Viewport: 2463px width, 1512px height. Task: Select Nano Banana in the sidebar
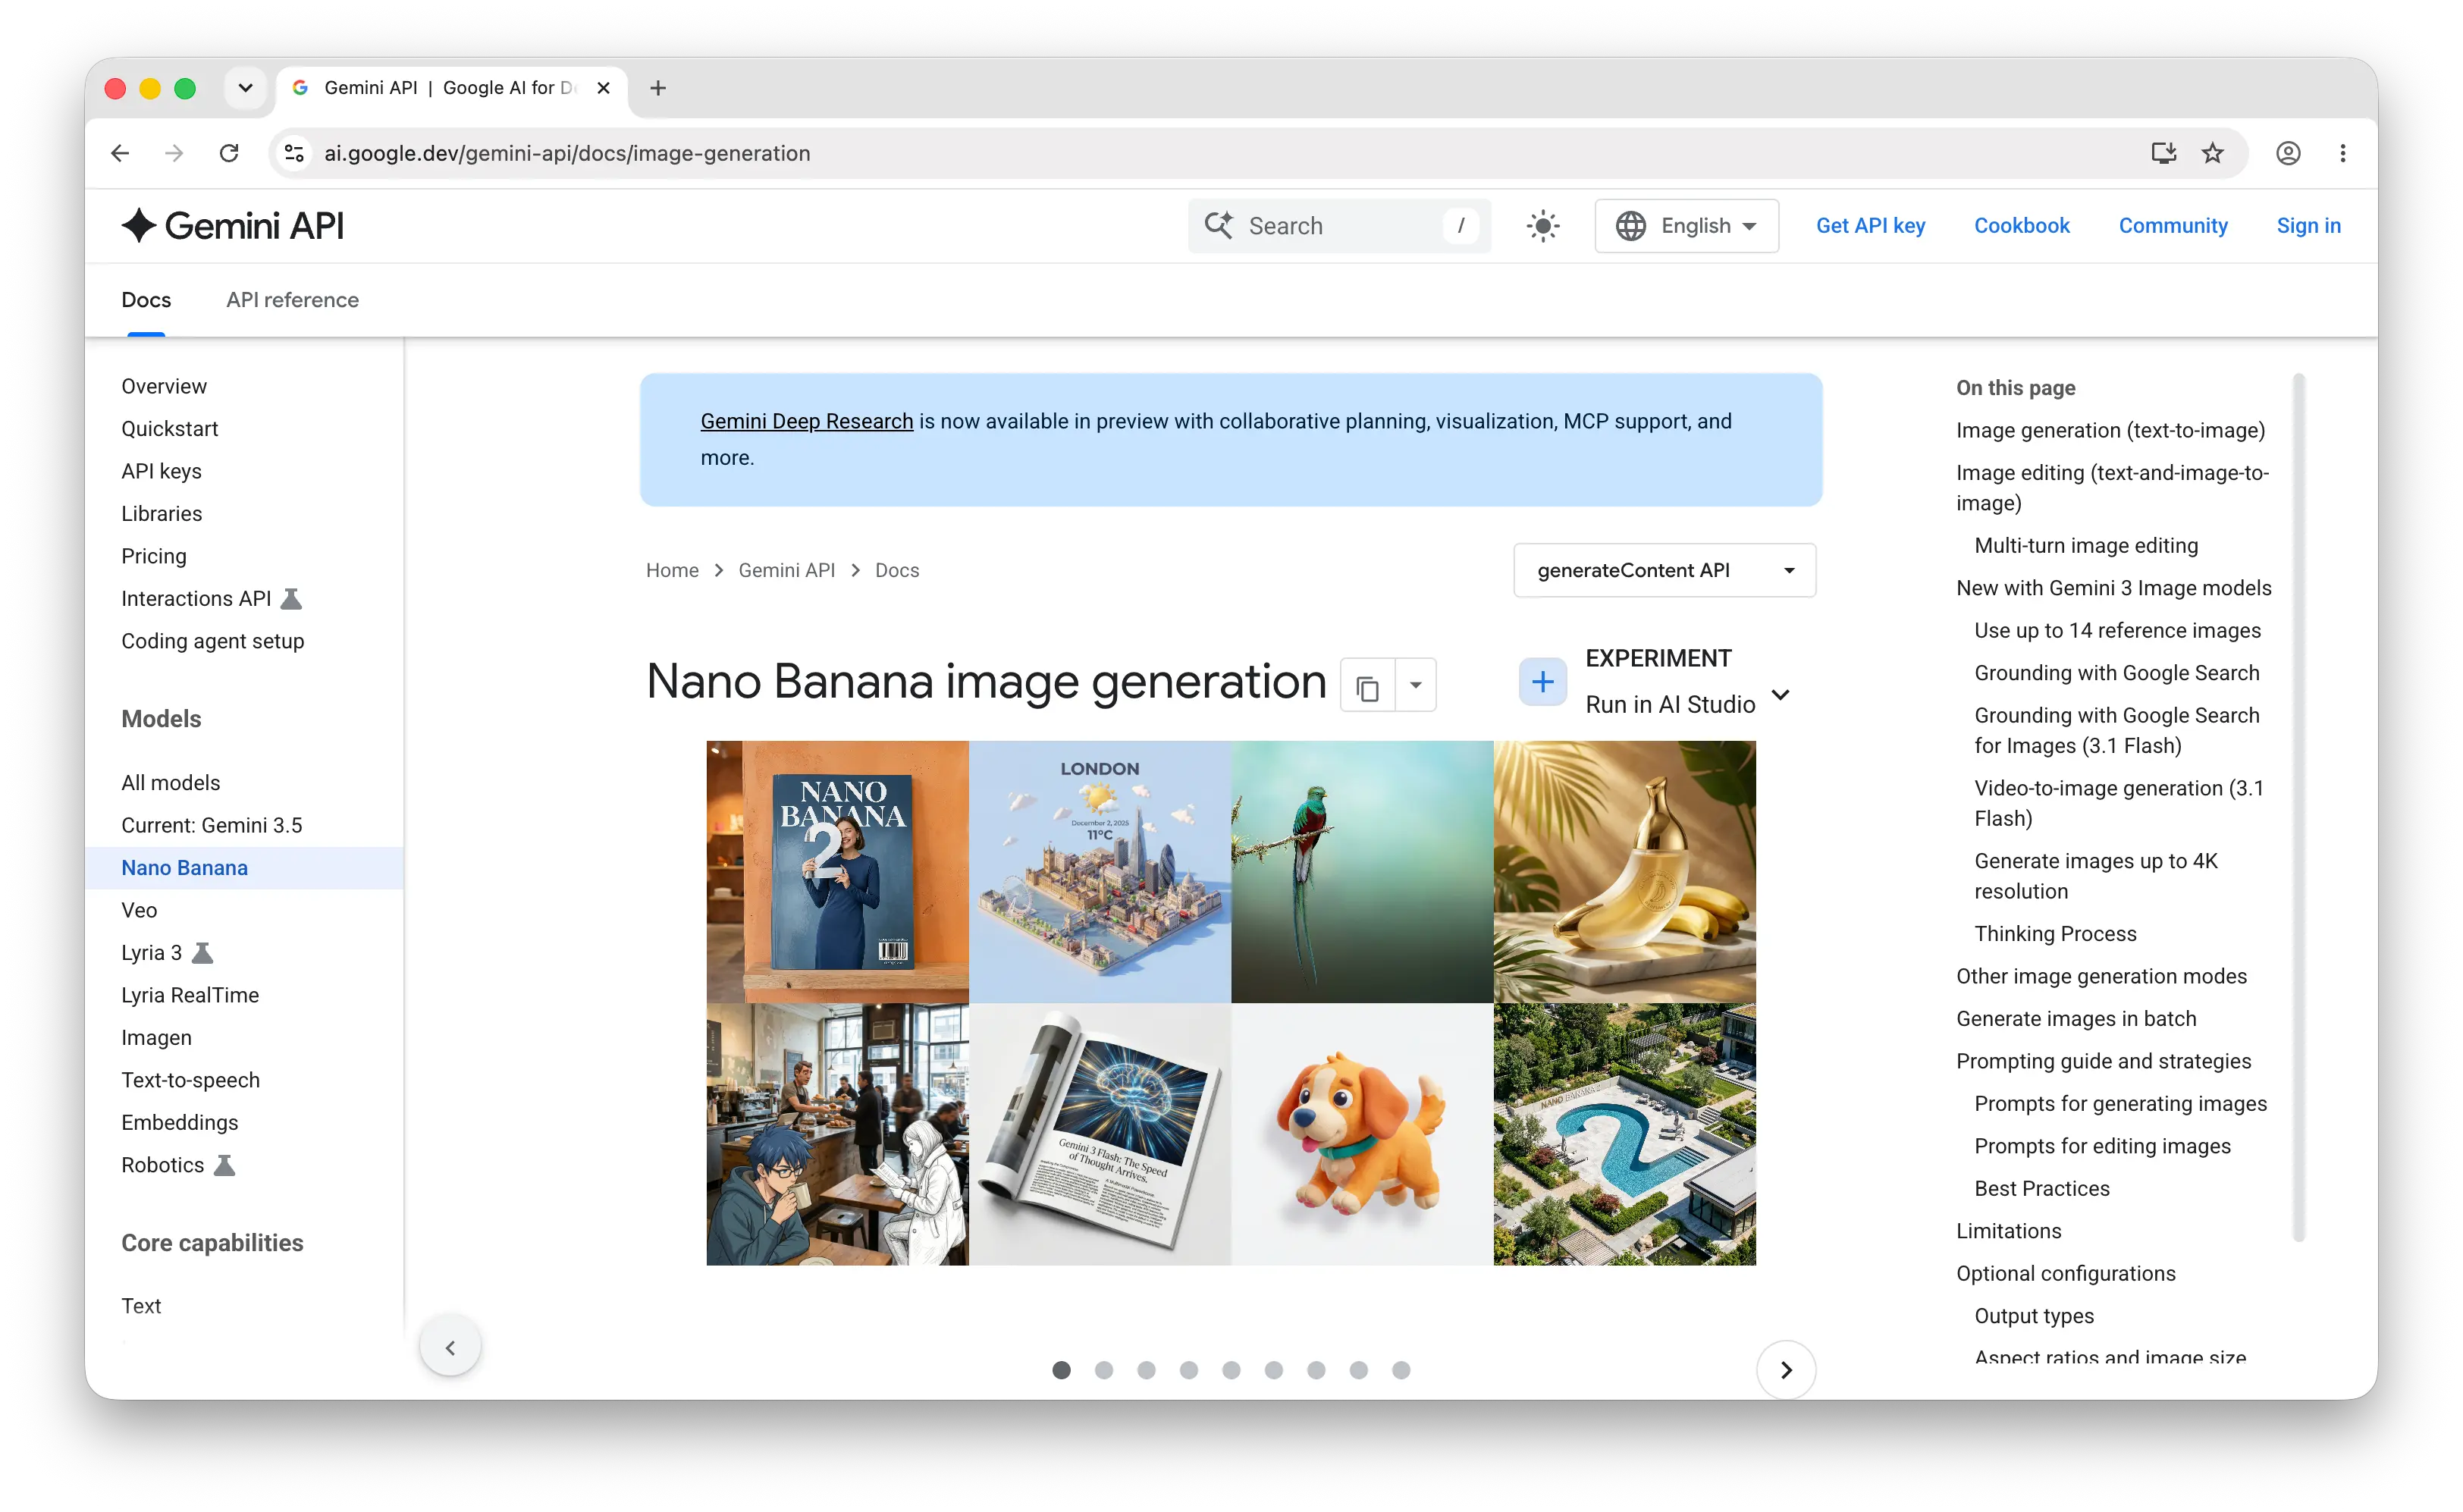244,868
